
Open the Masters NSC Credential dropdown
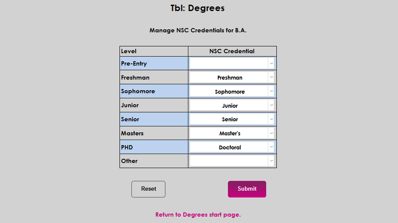click(x=232, y=133)
